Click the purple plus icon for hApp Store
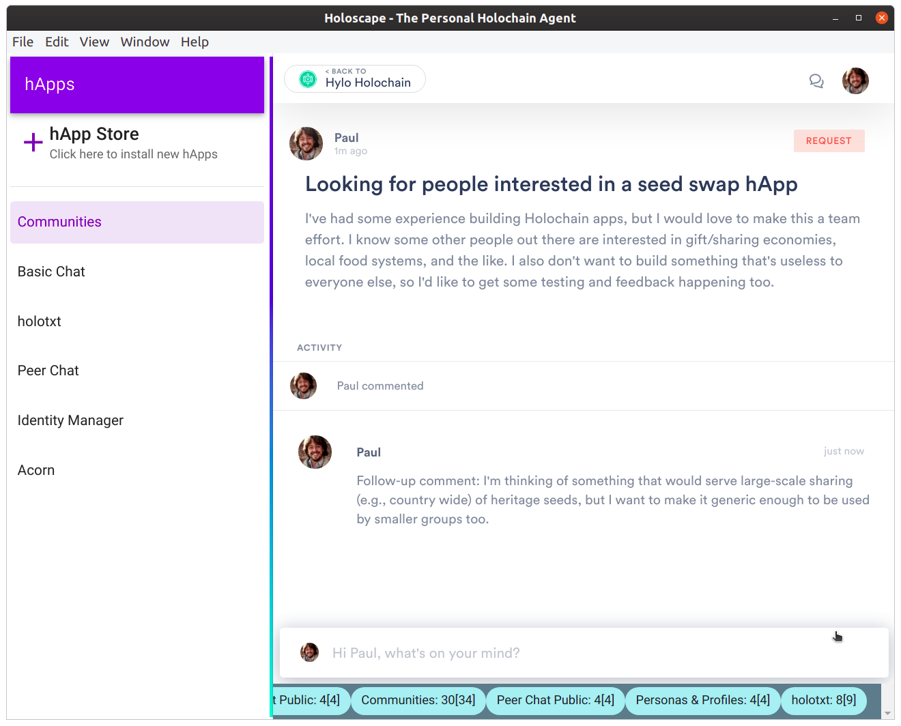 [33, 142]
